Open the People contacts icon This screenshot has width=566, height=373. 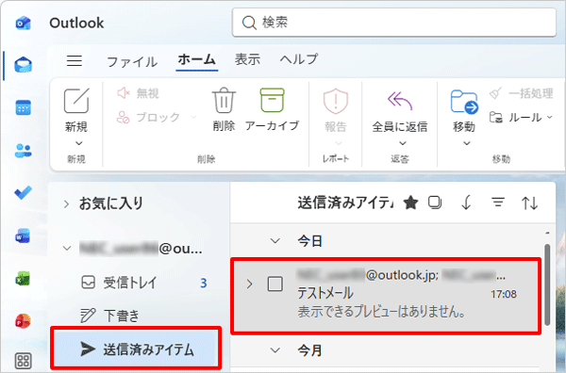click(x=23, y=151)
